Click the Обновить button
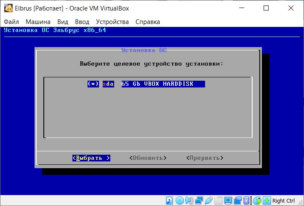Image resolution: width=304 pixels, height=206 pixels. pos(148,158)
